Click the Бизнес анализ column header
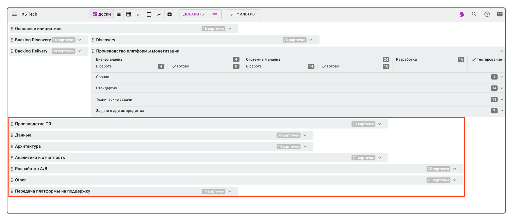 [x=109, y=60]
